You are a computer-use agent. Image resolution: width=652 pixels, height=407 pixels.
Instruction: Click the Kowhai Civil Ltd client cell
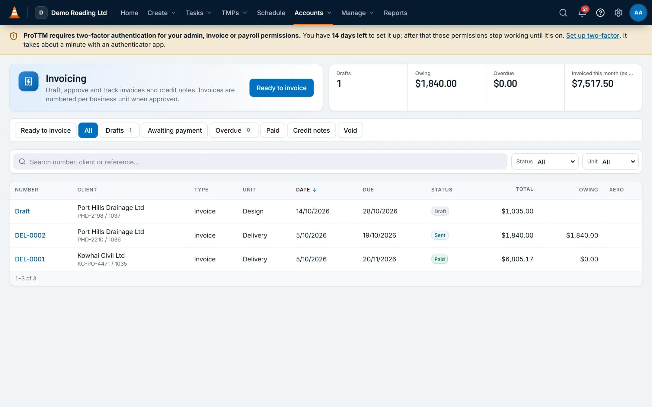[x=102, y=259]
